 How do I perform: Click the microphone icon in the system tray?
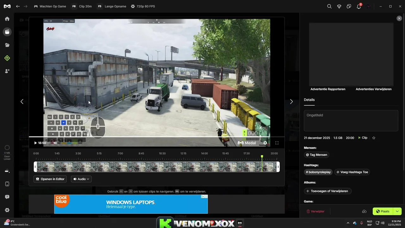coord(361,223)
